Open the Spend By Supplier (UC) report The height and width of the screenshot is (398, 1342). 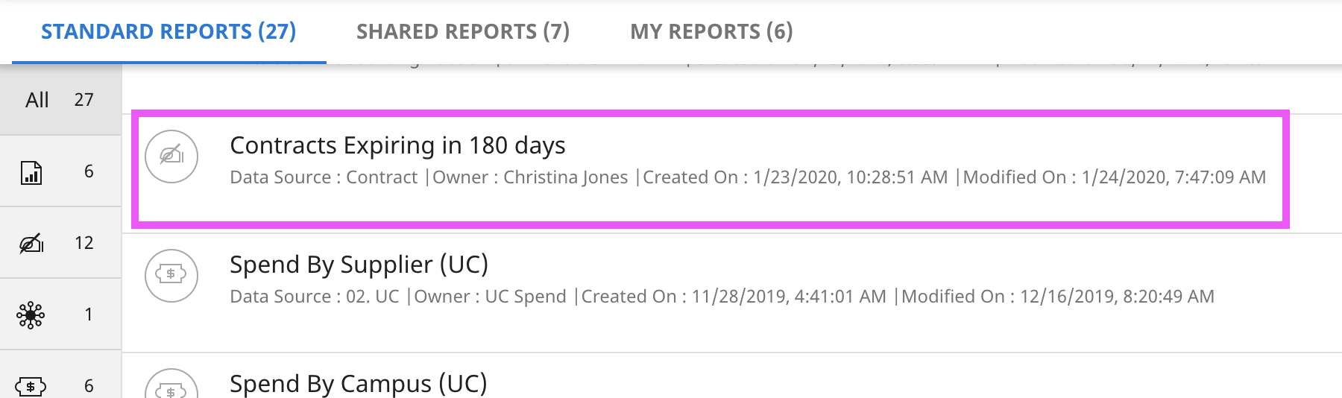coord(359,265)
